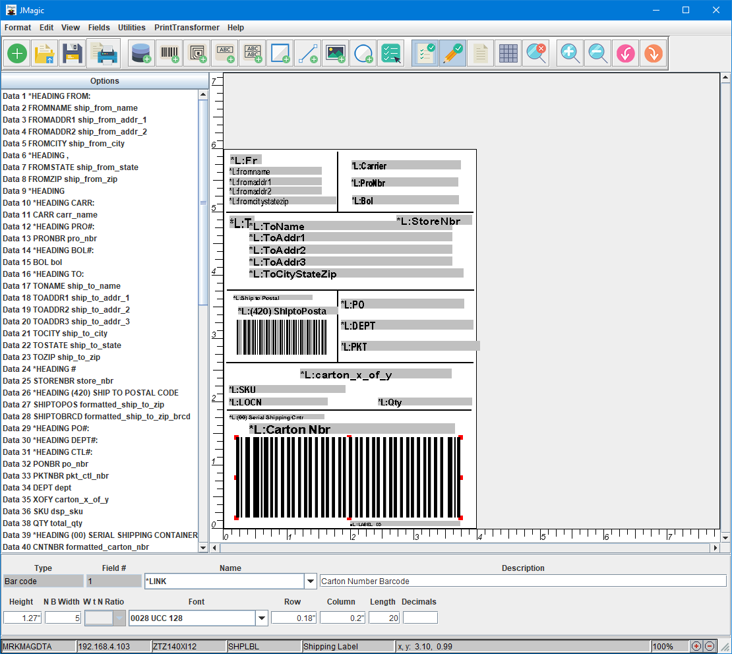
Task: Add a line to the label
Action: 308,53
